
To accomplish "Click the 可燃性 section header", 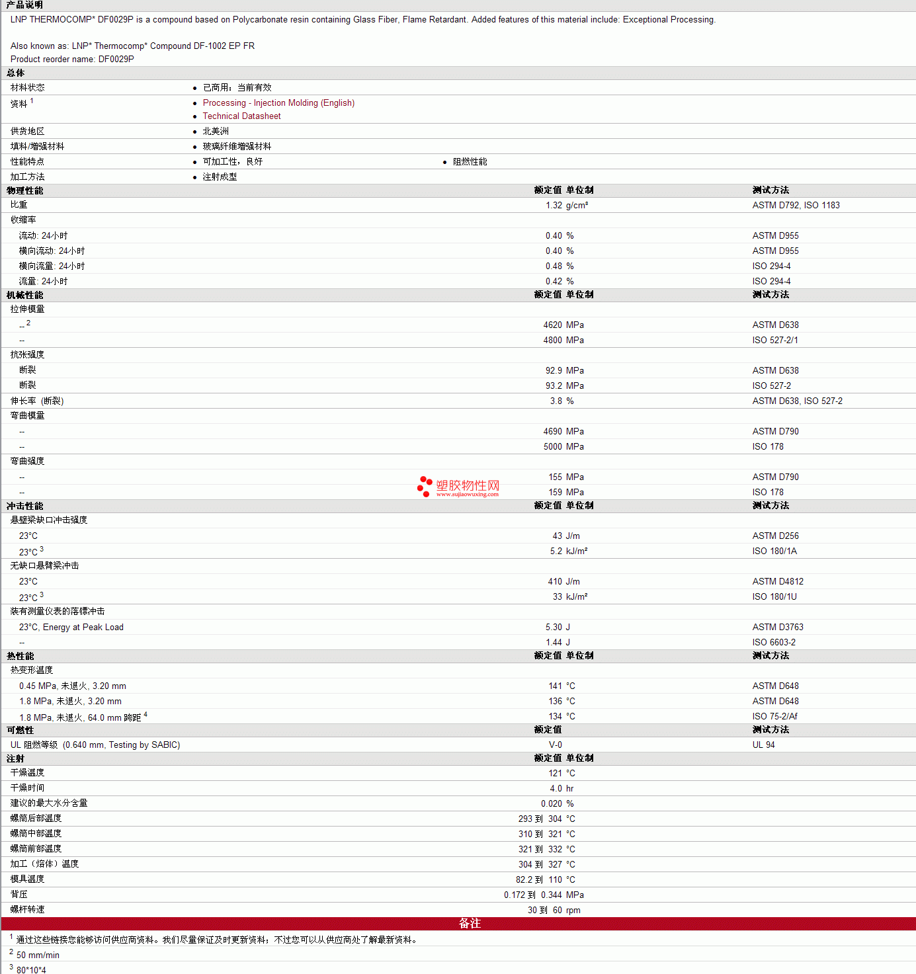I will pos(21,730).
